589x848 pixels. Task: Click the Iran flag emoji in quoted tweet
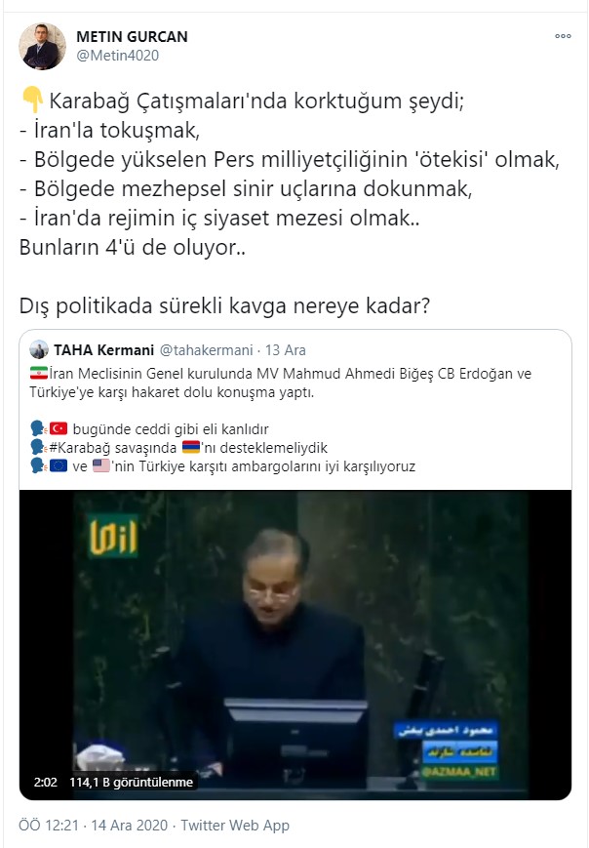coord(39,374)
